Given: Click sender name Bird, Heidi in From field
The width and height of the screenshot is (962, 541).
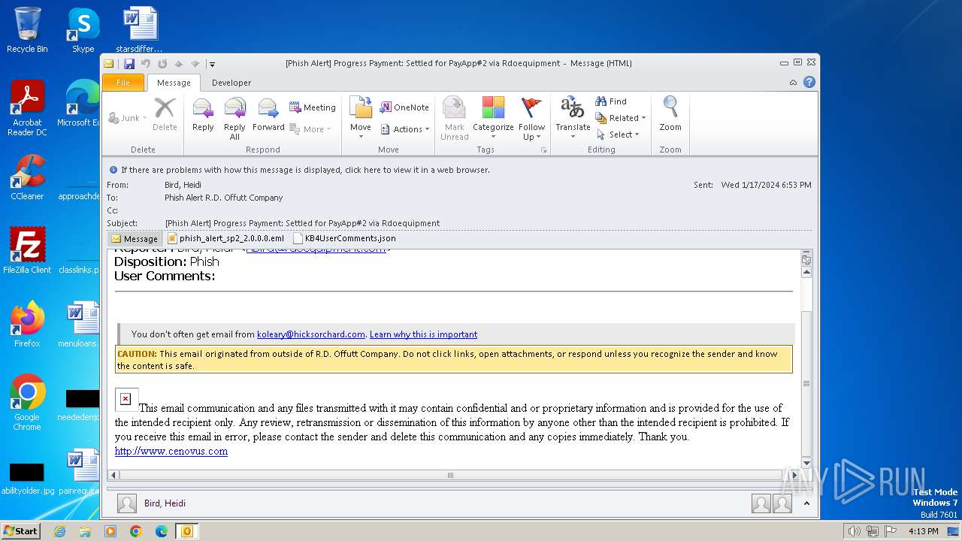Looking at the screenshot, I should 183,185.
